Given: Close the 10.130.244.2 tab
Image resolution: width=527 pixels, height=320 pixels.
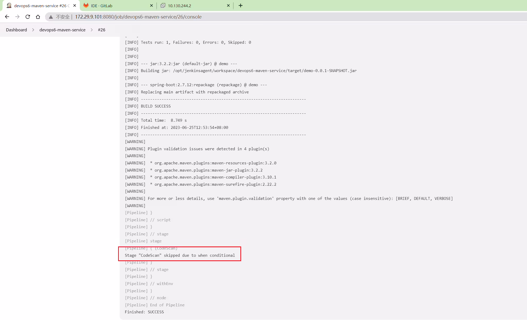Looking at the screenshot, I should coord(228,5).
